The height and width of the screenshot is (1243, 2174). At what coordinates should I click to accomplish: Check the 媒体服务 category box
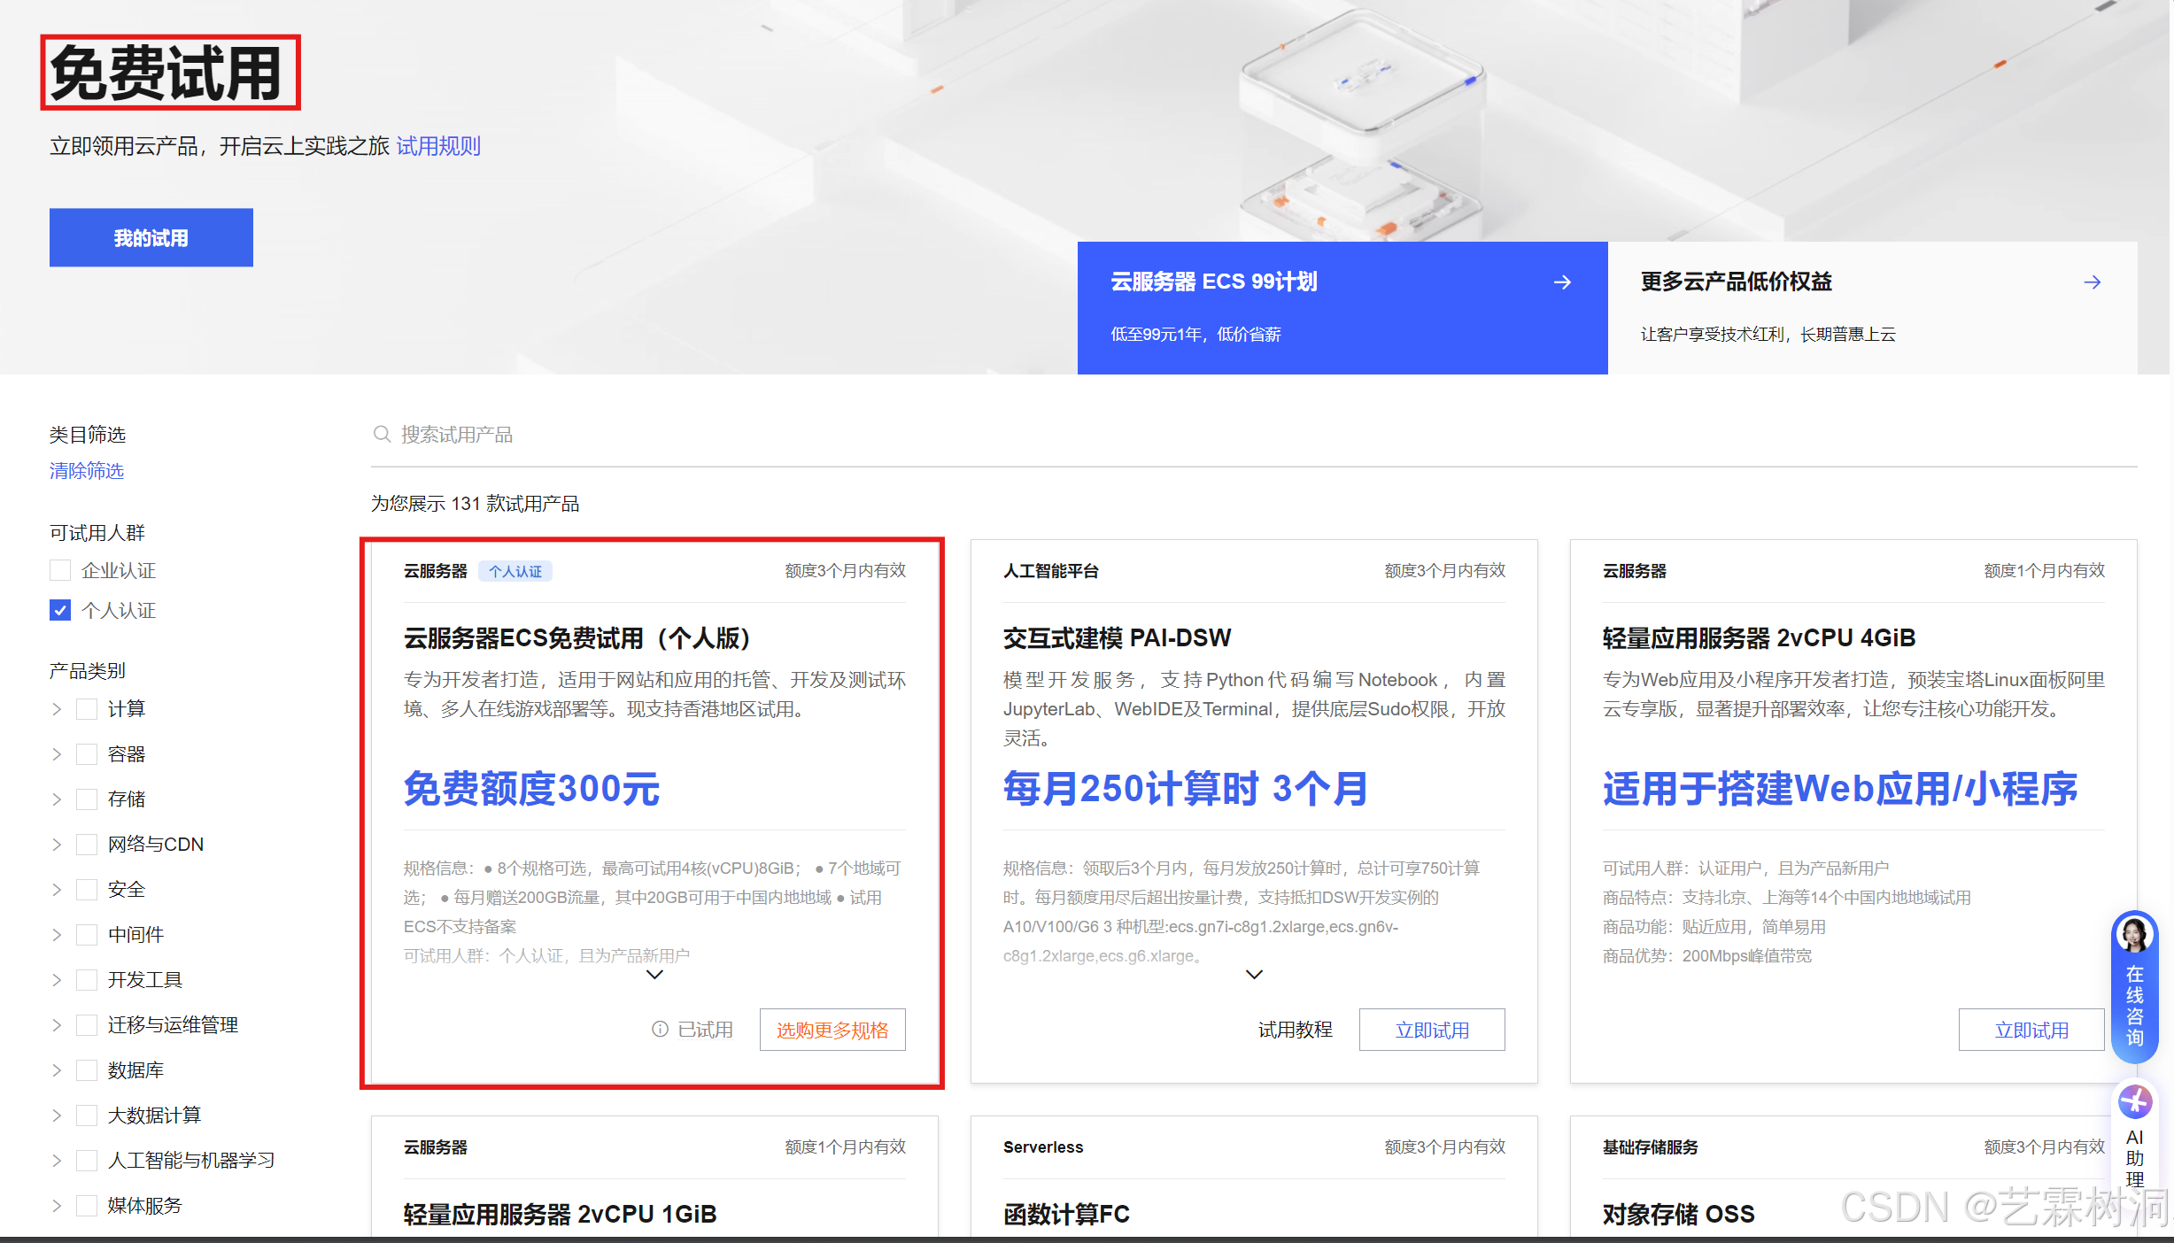tap(87, 1205)
